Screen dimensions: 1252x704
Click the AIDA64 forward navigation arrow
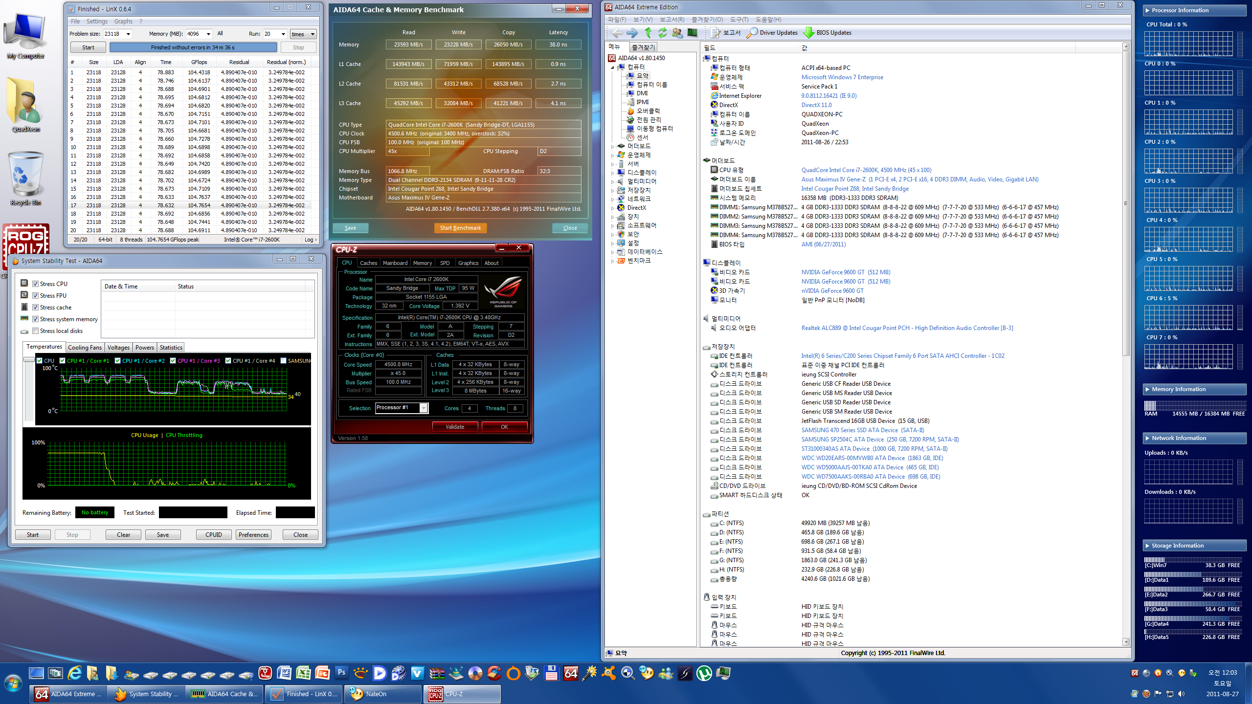tap(632, 33)
